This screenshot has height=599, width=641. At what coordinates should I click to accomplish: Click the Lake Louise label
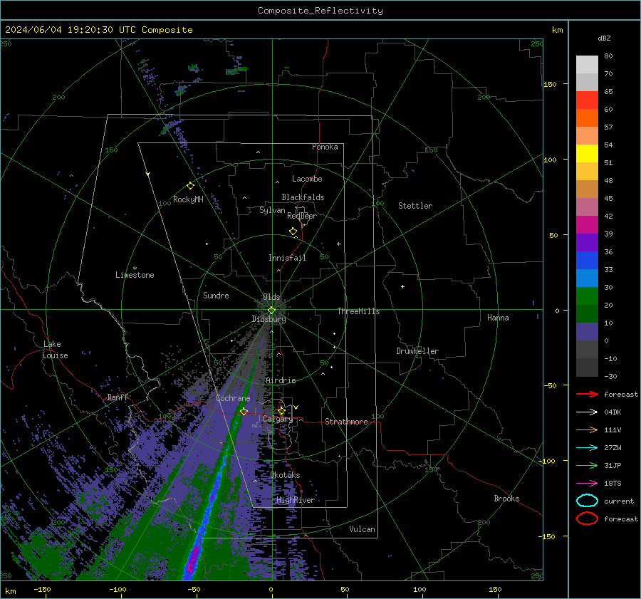(55, 350)
